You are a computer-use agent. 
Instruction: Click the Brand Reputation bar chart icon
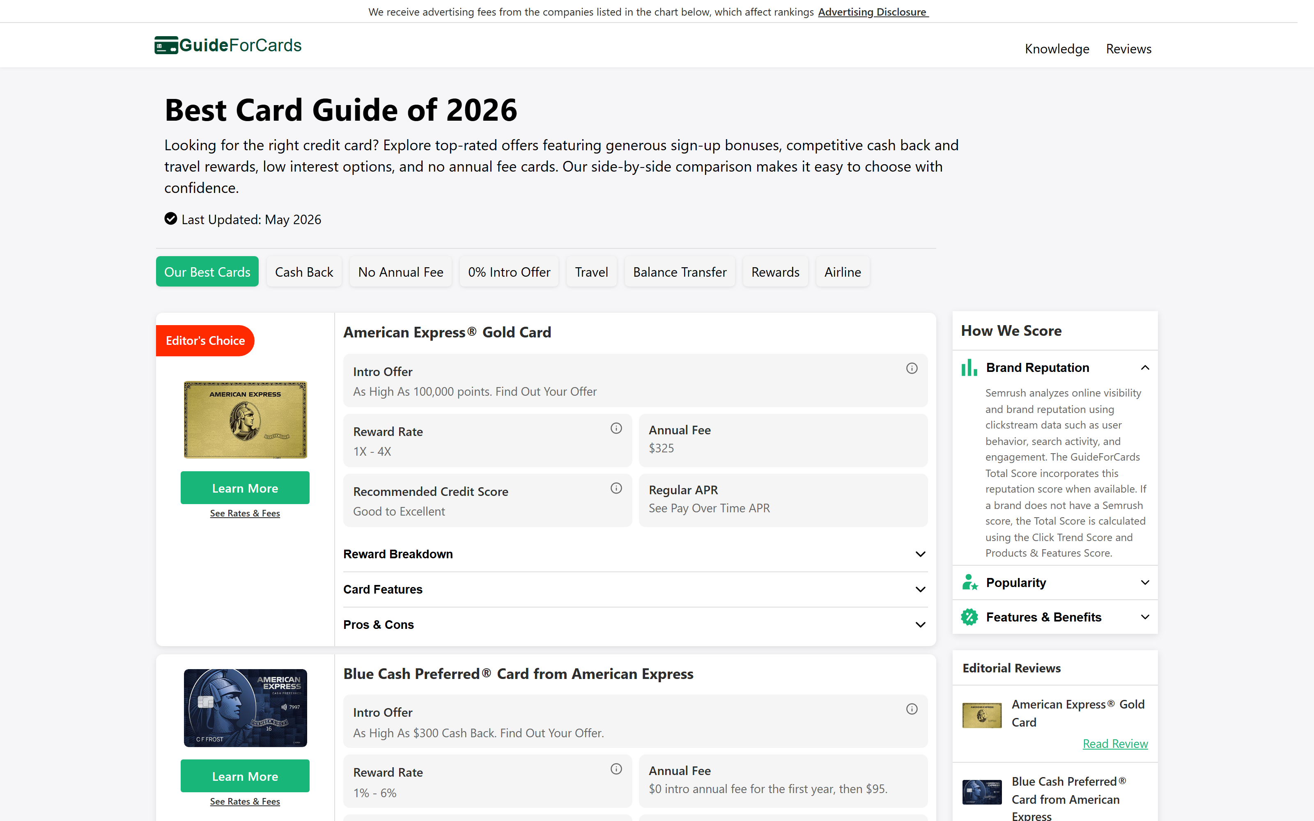(x=969, y=368)
